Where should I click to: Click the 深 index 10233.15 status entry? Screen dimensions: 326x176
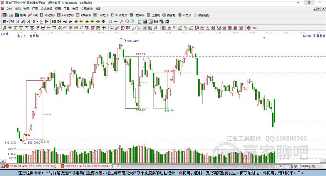click(x=87, y=166)
